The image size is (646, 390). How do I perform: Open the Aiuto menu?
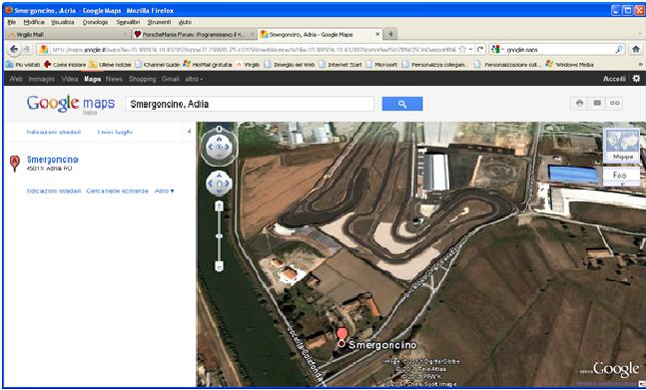pos(185,22)
